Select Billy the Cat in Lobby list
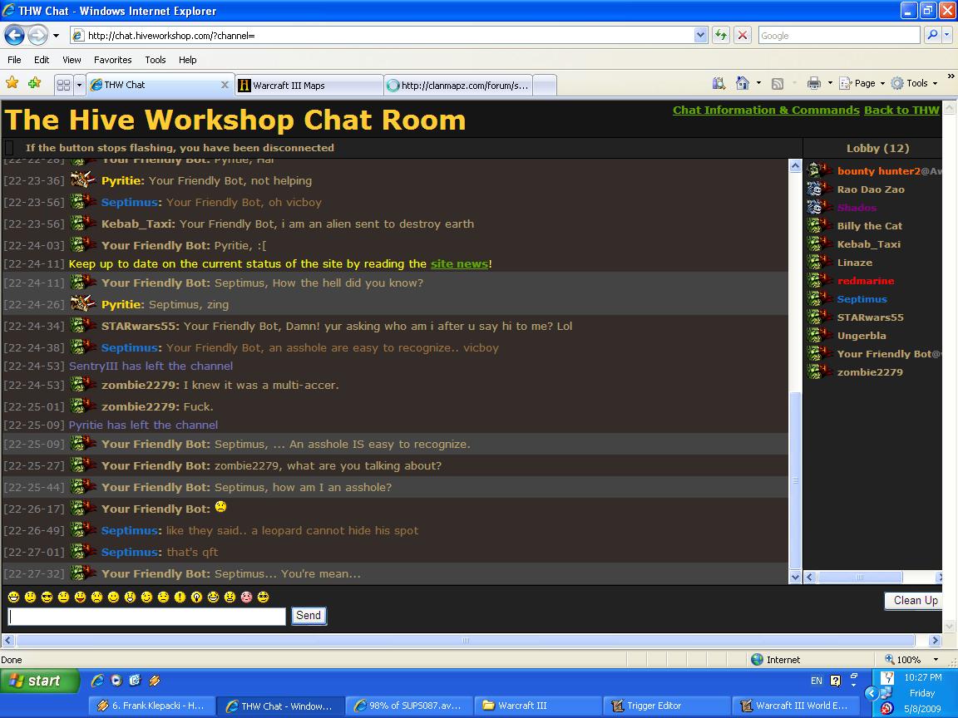 tap(869, 226)
